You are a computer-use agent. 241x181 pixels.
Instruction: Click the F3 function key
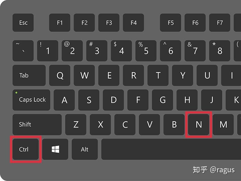tap(109, 23)
